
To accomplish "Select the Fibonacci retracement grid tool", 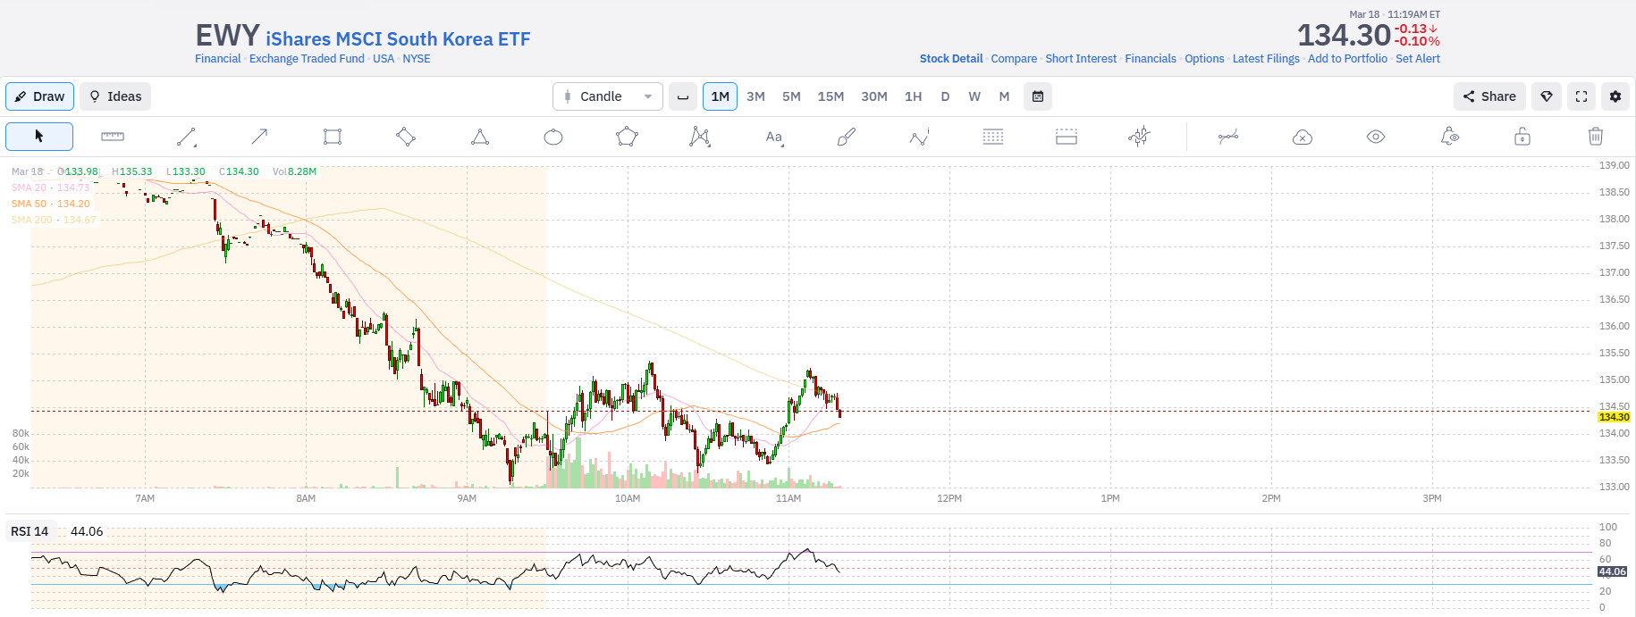I will pos(993,137).
